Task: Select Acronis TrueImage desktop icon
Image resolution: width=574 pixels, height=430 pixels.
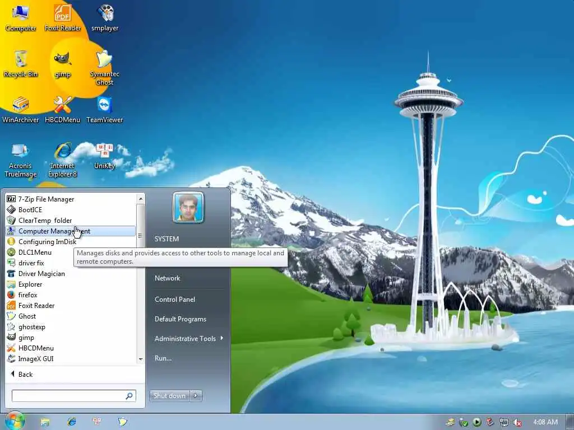Action: [x=21, y=160]
